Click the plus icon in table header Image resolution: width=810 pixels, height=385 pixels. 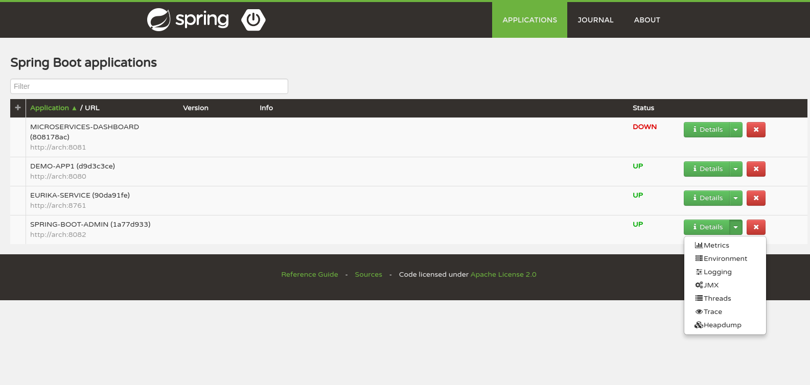click(18, 108)
